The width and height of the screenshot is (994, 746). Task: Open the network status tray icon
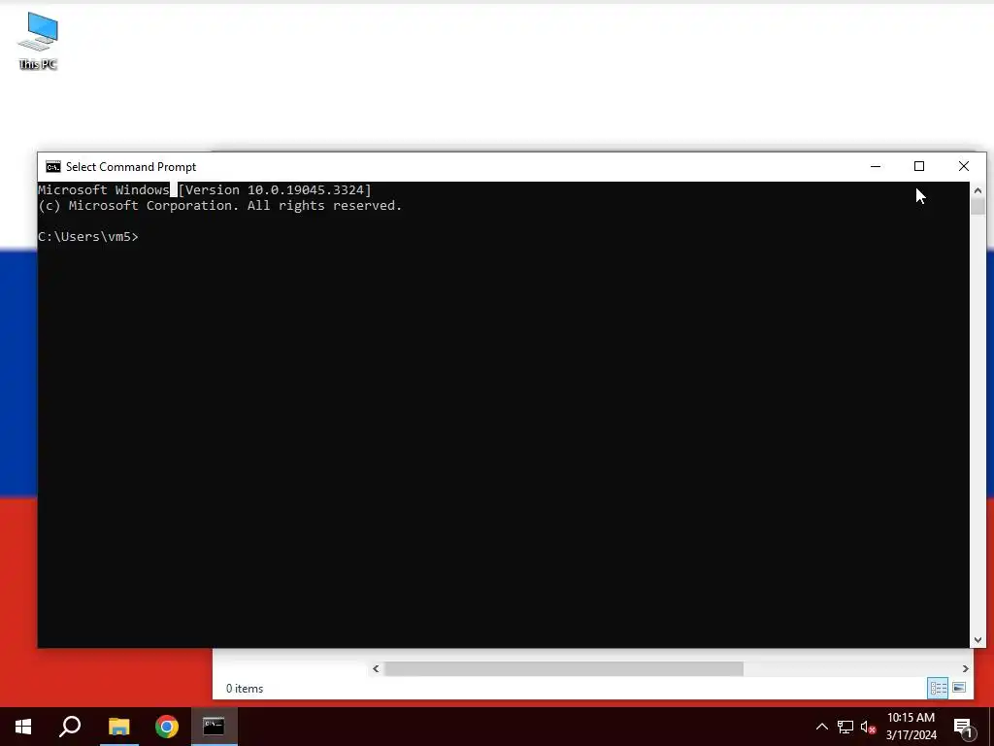(845, 727)
